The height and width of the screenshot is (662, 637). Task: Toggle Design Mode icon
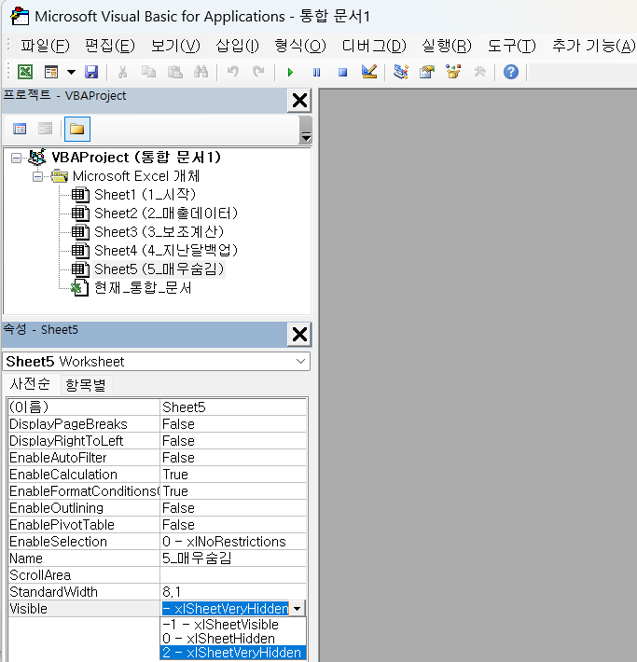point(369,72)
